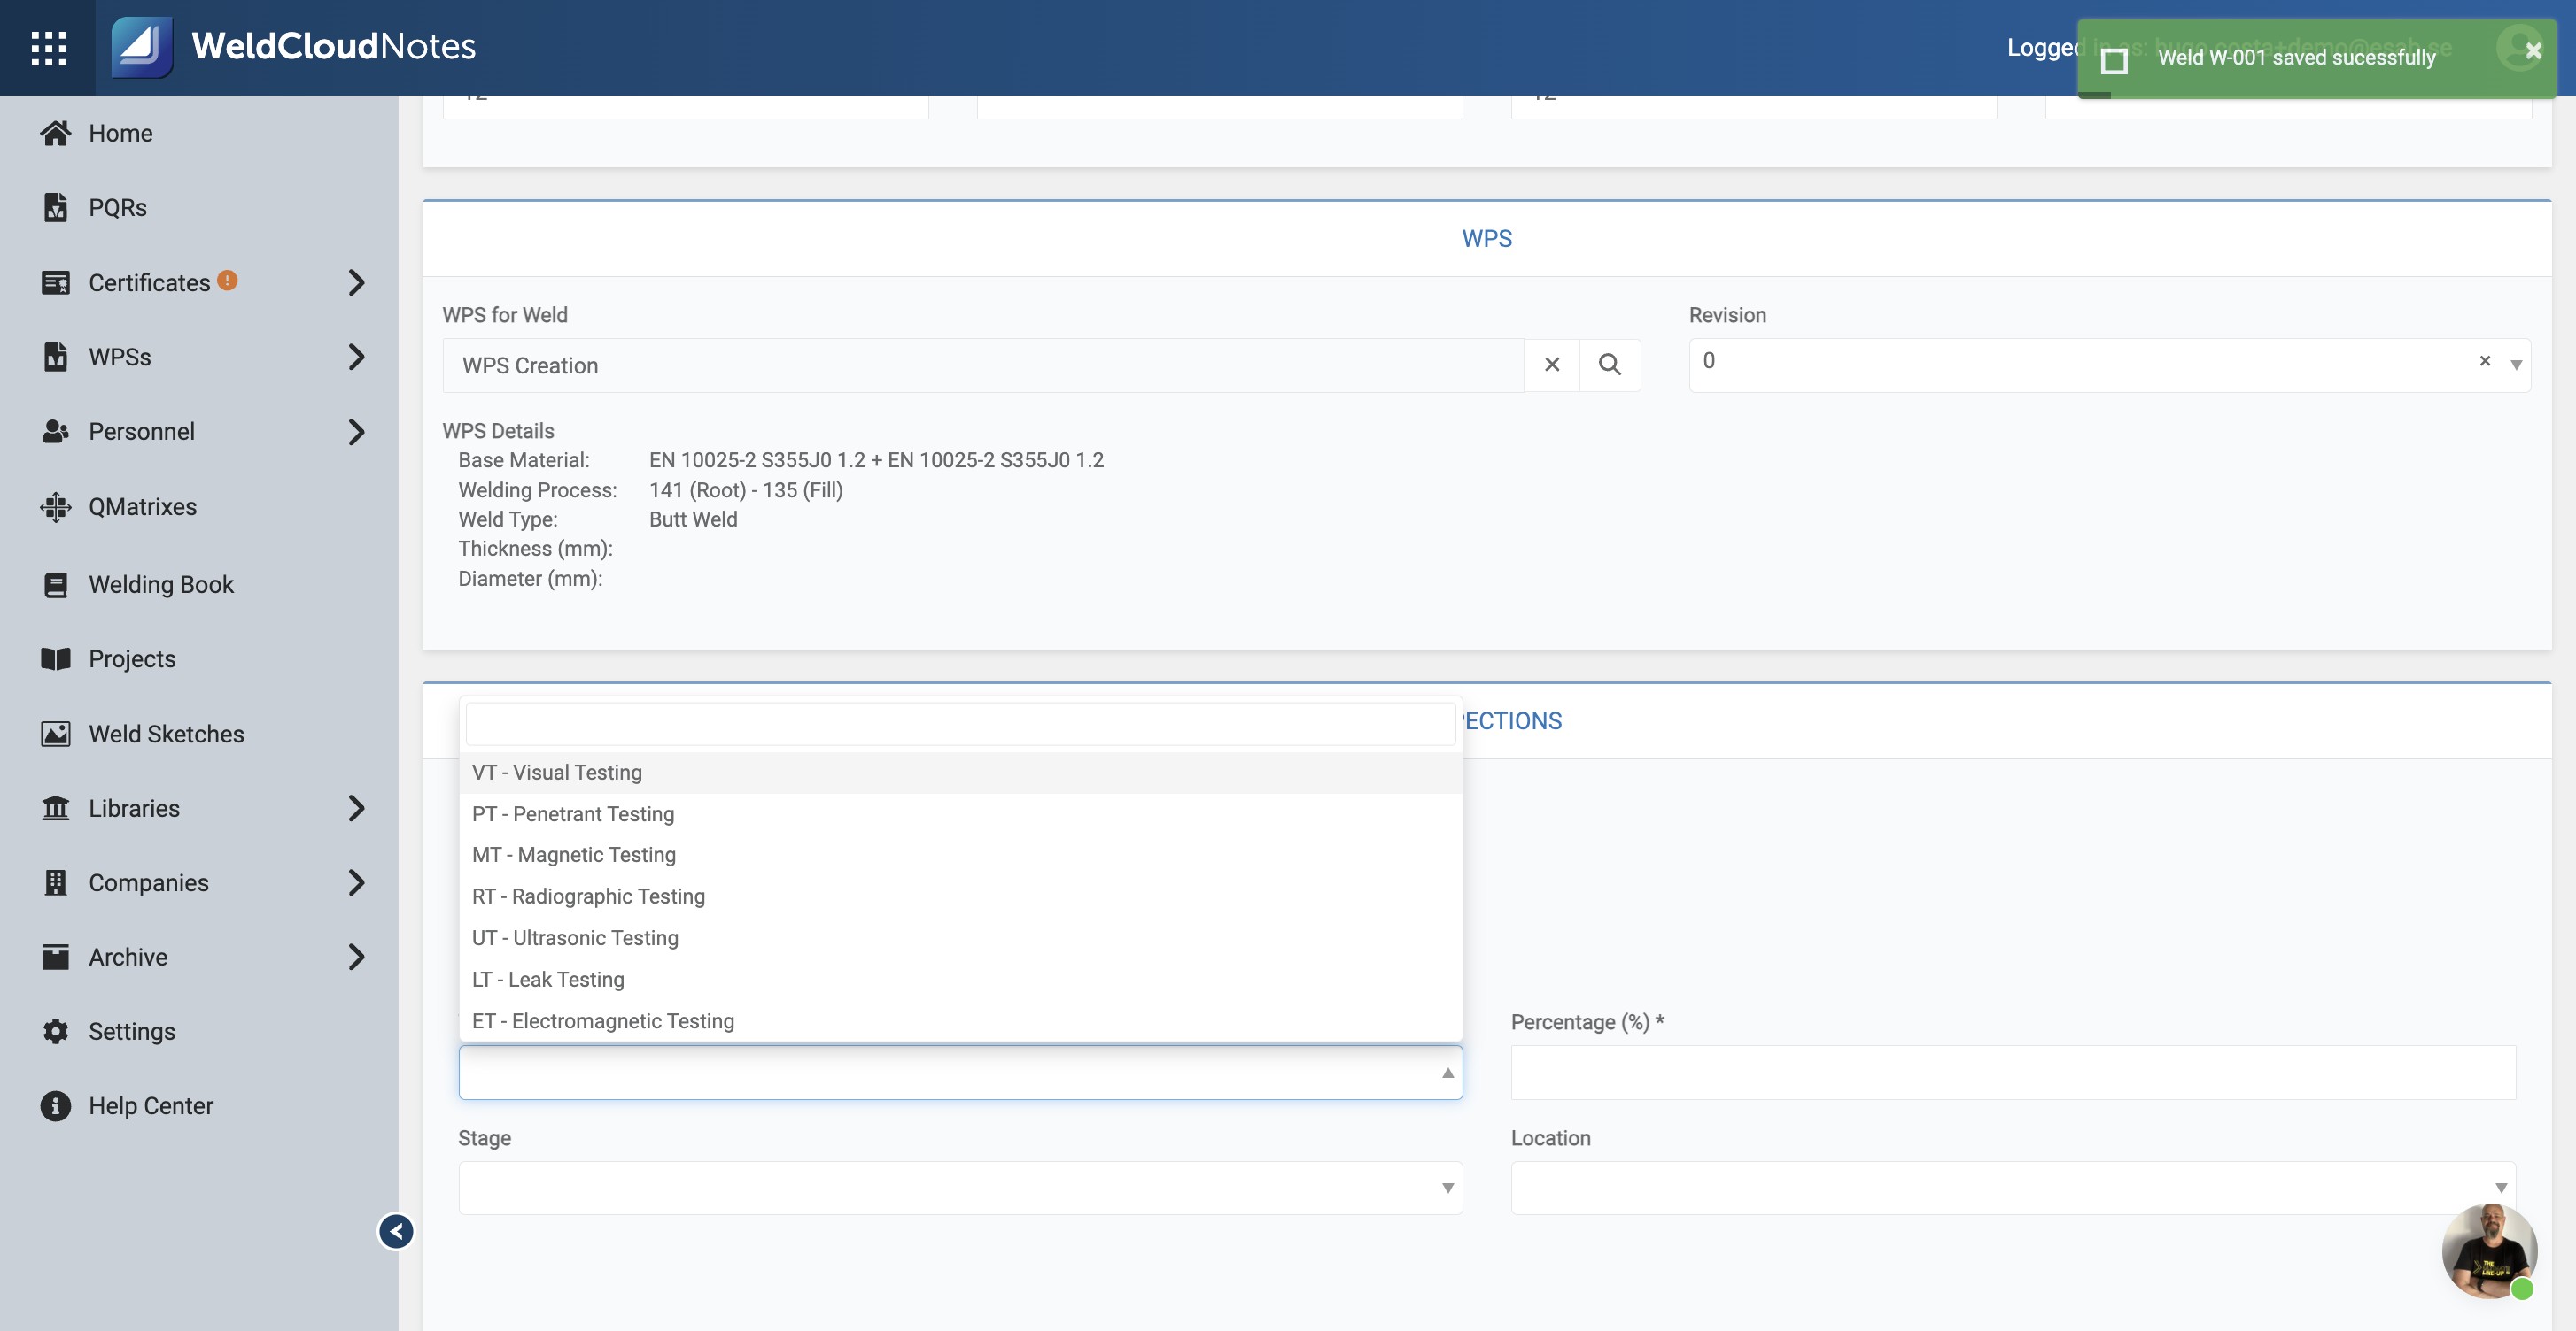Screen dimensions: 2576x1331
Task: Open the chat support avatar
Action: point(2489,1251)
